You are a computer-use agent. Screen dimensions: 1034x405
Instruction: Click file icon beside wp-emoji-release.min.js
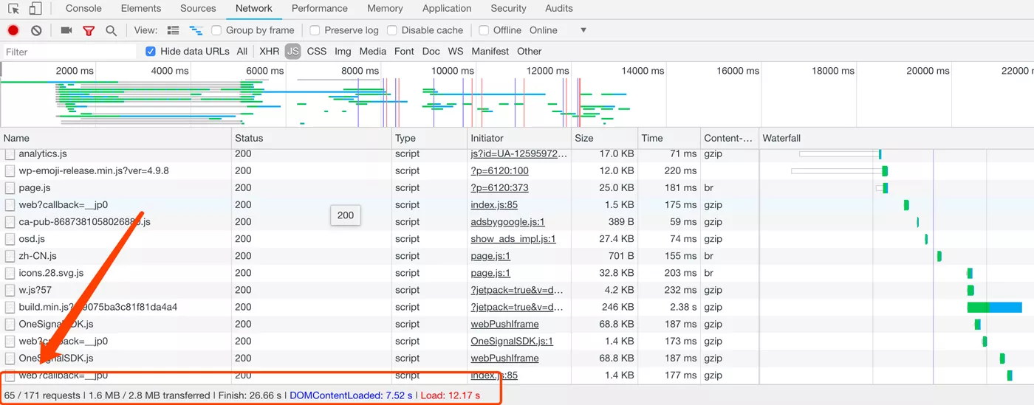click(x=10, y=170)
